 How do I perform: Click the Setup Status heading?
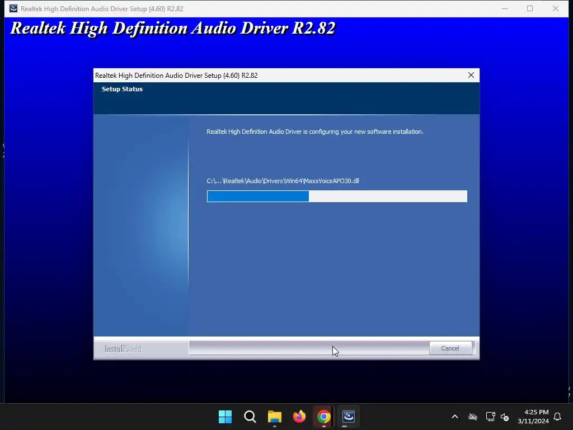tap(122, 89)
